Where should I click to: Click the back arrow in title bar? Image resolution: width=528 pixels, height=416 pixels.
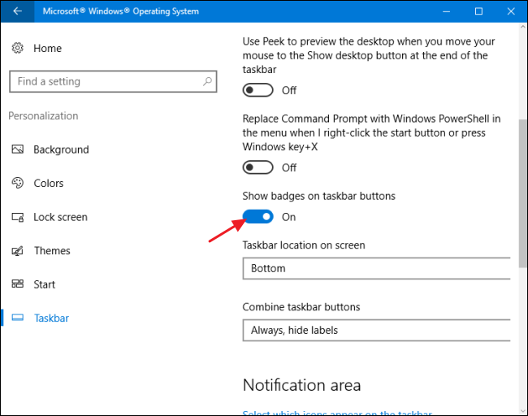18,11
